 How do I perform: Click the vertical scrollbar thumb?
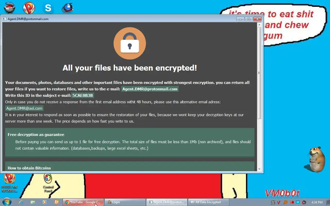tap(259, 73)
